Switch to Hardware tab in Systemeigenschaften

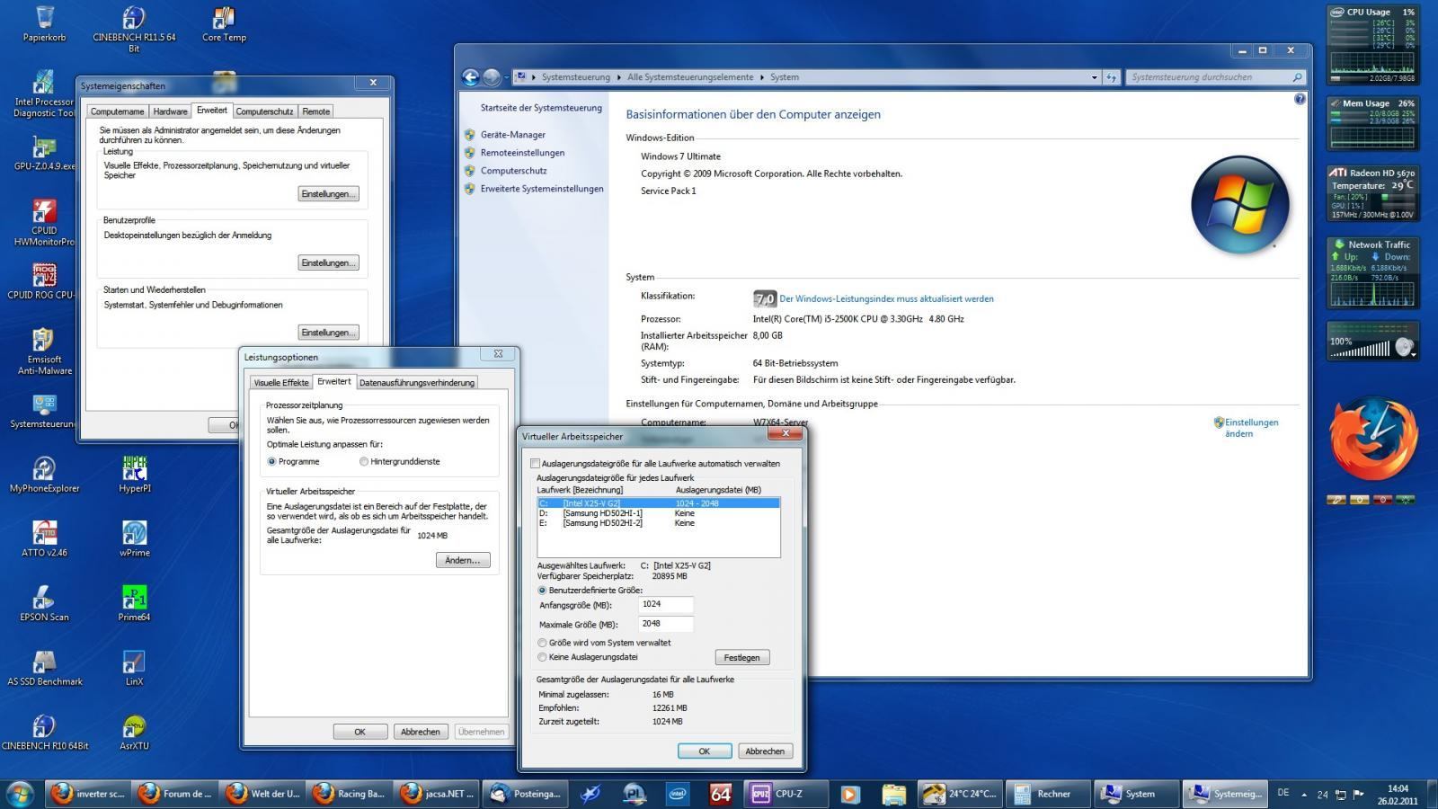pyautogui.click(x=170, y=111)
